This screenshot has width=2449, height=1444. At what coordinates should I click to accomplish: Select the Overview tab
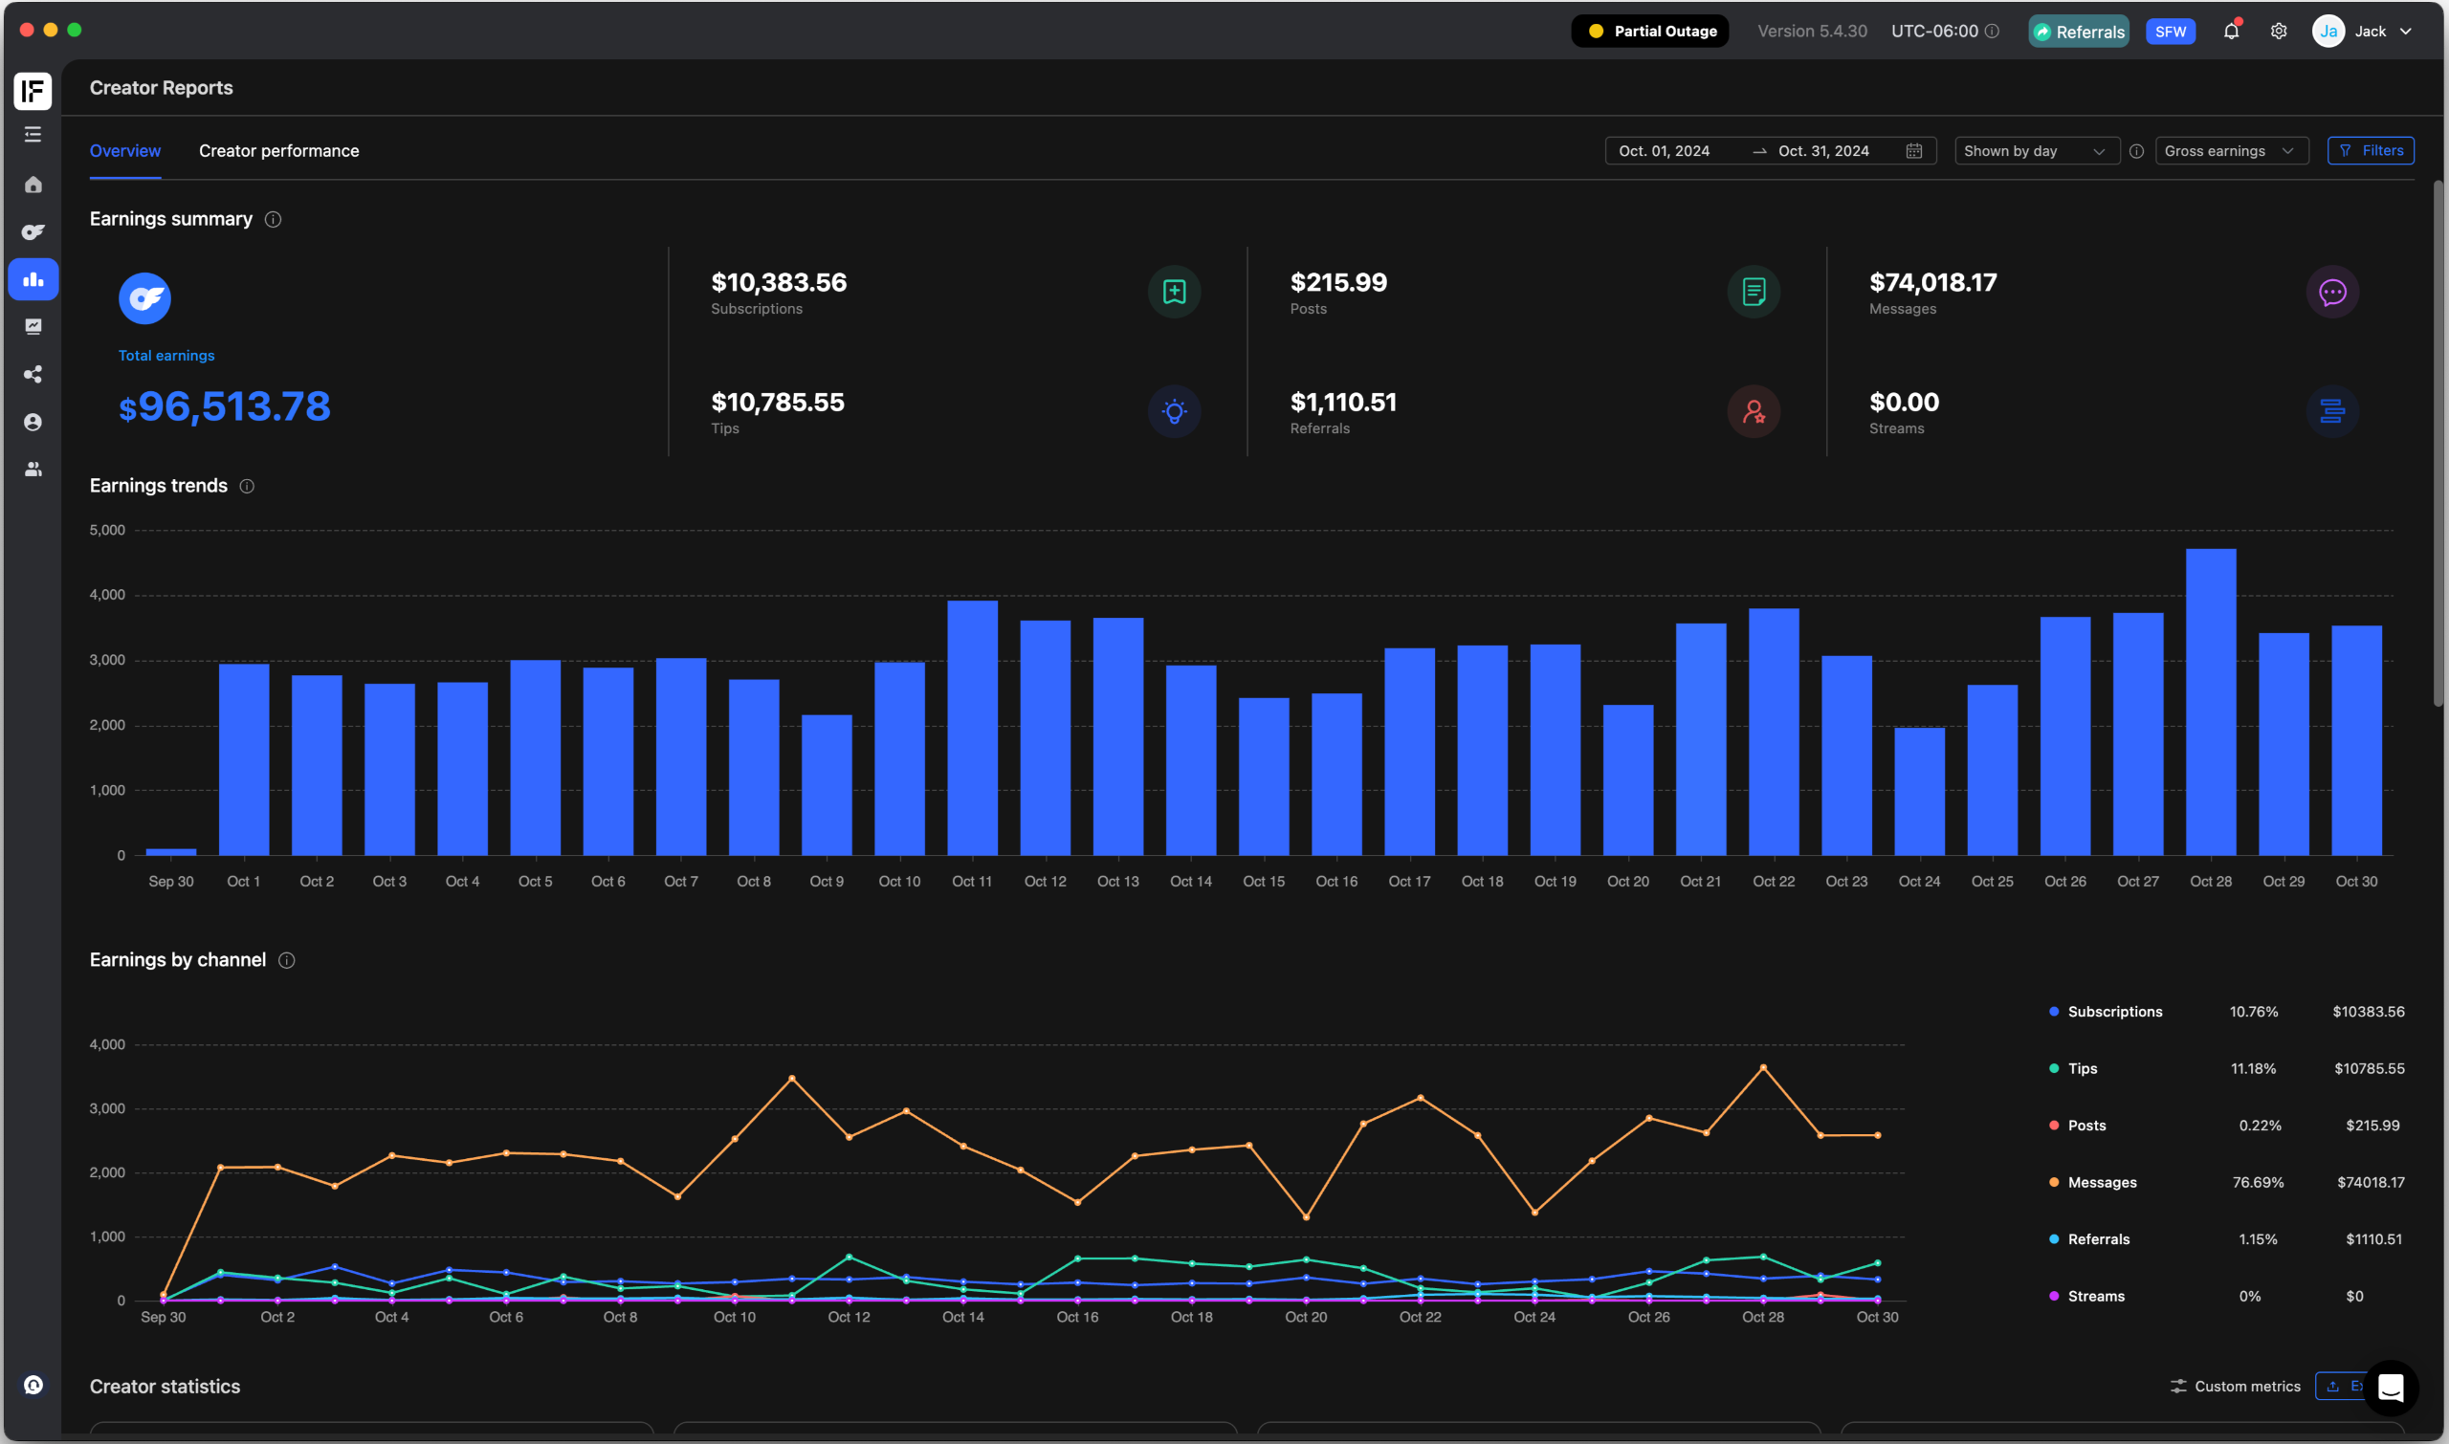tap(124, 151)
